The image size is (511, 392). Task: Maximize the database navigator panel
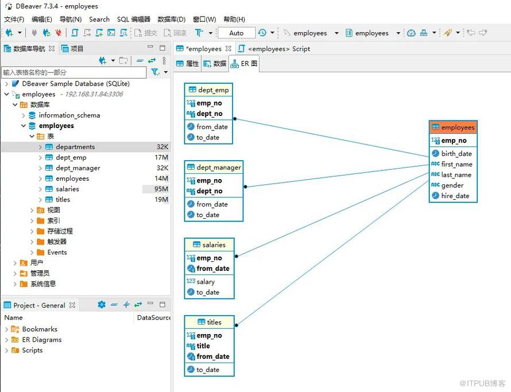(162, 48)
